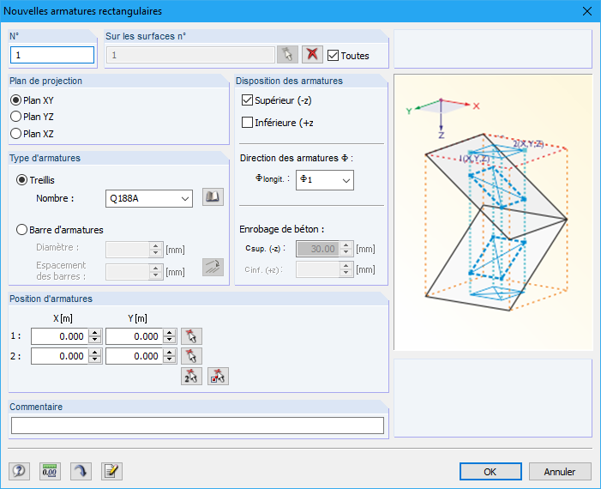Image resolution: width=601 pixels, height=489 pixels.
Task: Enable the Inférieure (+z) checkbox
Action: (247, 123)
